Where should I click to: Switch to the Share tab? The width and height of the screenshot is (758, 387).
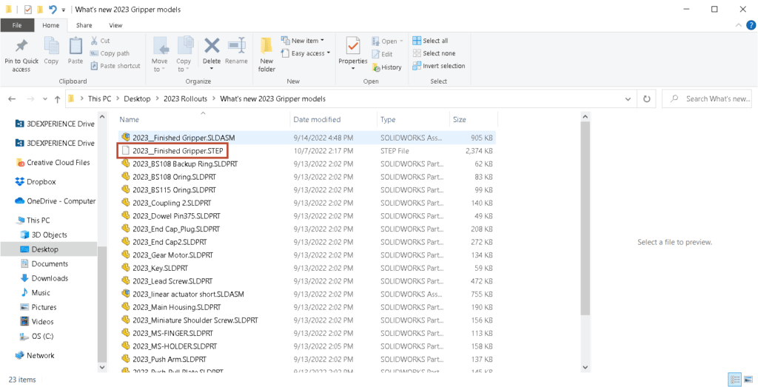[x=84, y=25]
